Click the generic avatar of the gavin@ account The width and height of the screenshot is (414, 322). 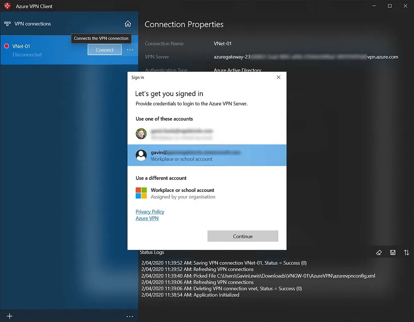(x=141, y=155)
